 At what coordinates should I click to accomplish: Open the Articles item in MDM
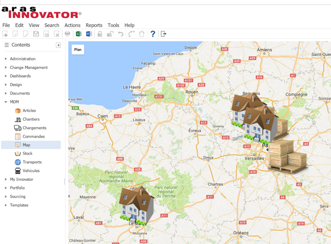click(x=29, y=111)
